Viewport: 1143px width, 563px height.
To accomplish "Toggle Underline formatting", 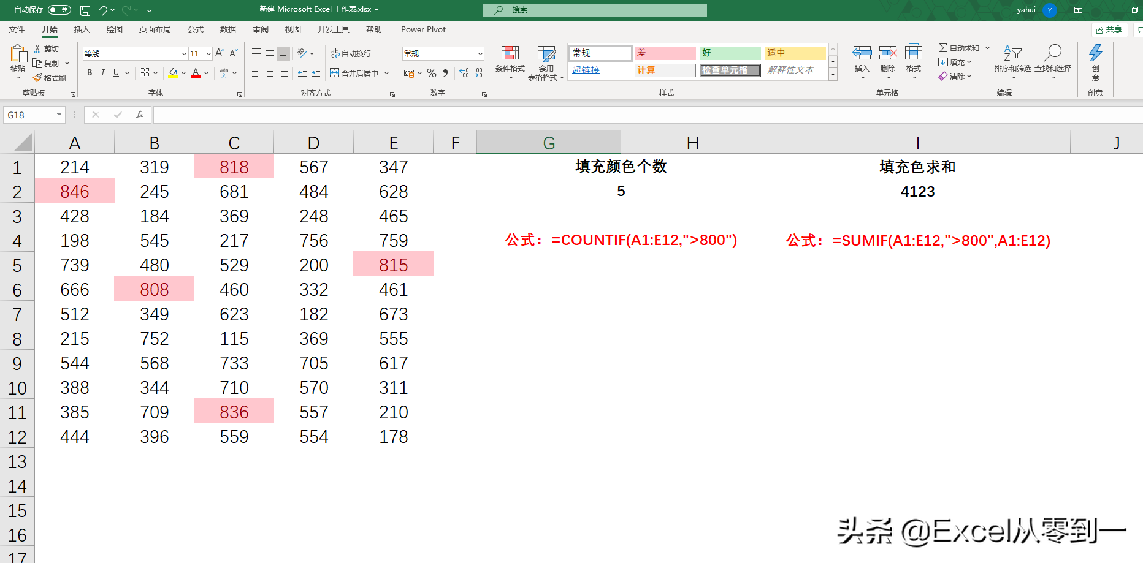I will (x=116, y=73).
